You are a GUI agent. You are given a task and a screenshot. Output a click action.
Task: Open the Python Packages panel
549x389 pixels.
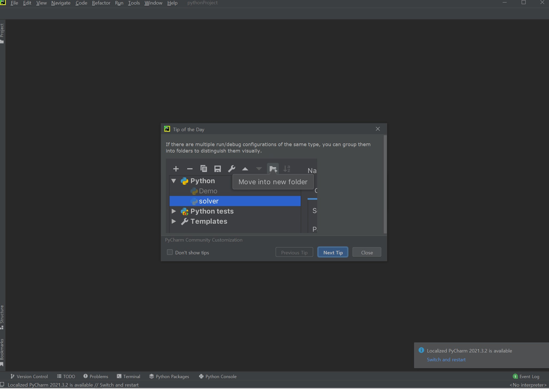(x=169, y=376)
